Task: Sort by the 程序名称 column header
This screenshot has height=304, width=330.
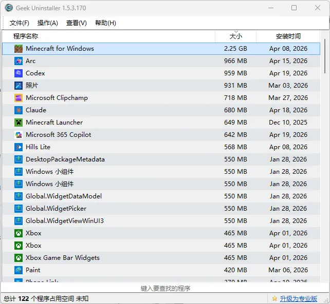Action: (108, 36)
